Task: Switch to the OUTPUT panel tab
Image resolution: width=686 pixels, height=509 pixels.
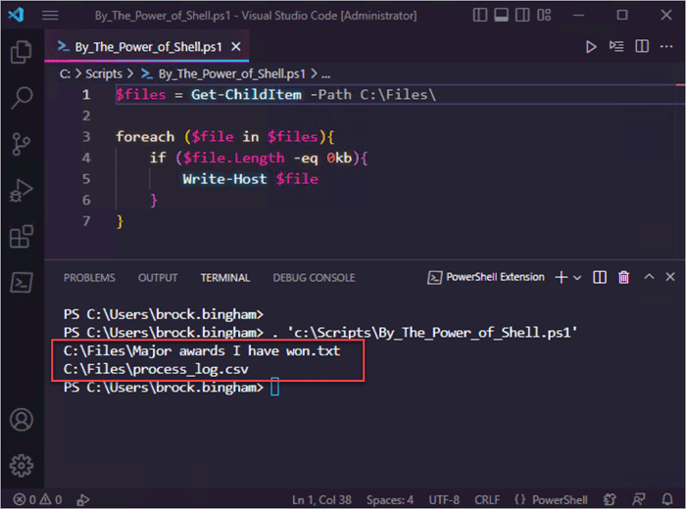Action: (158, 277)
